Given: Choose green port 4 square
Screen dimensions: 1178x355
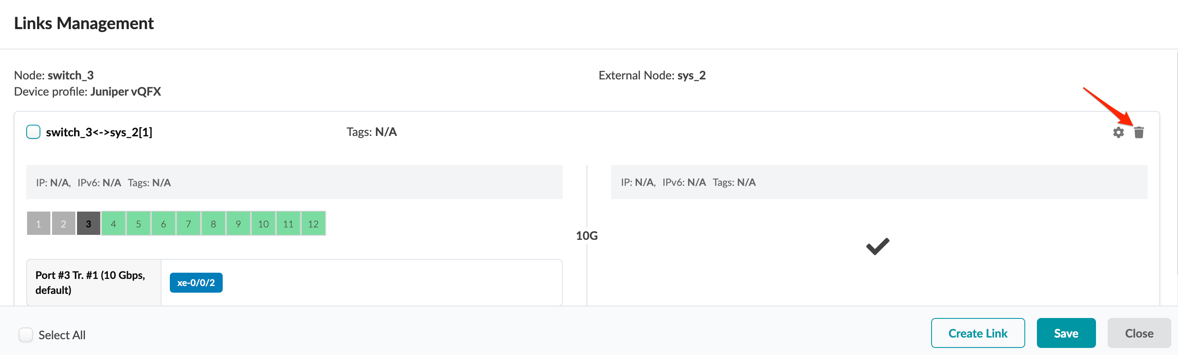Looking at the screenshot, I should (113, 223).
